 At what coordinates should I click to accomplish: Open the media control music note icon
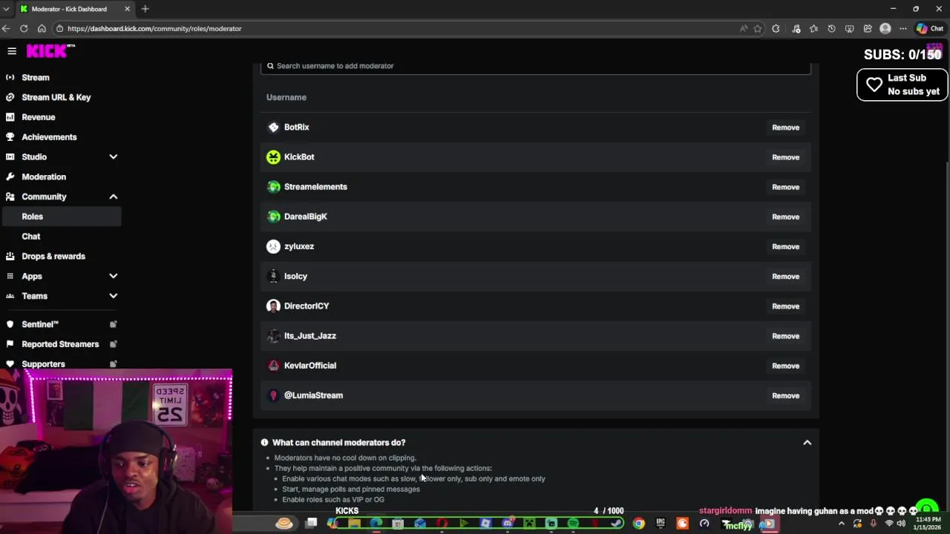pos(796,28)
